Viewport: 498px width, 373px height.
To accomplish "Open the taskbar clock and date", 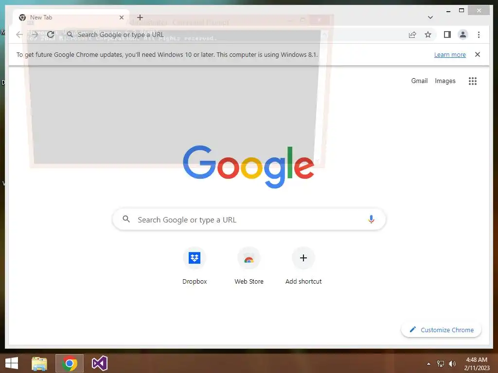I will click(477, 364).
